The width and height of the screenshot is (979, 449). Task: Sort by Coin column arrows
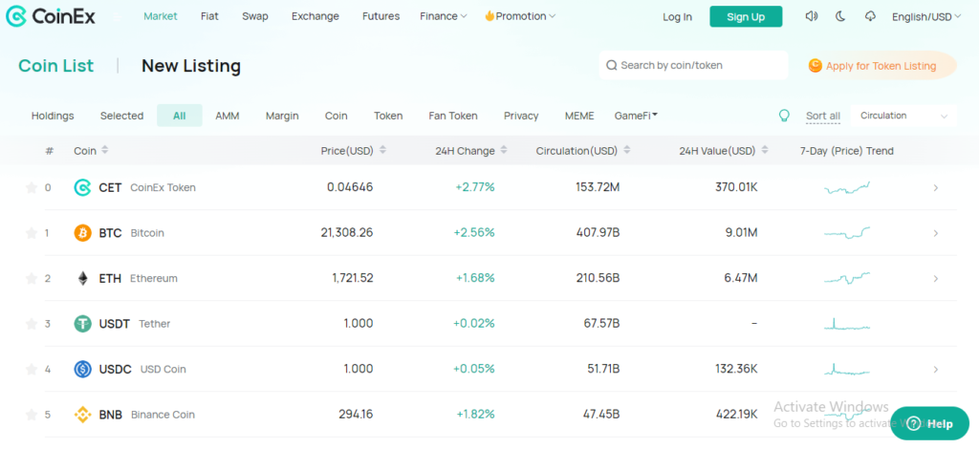click(x=105, y=150)
